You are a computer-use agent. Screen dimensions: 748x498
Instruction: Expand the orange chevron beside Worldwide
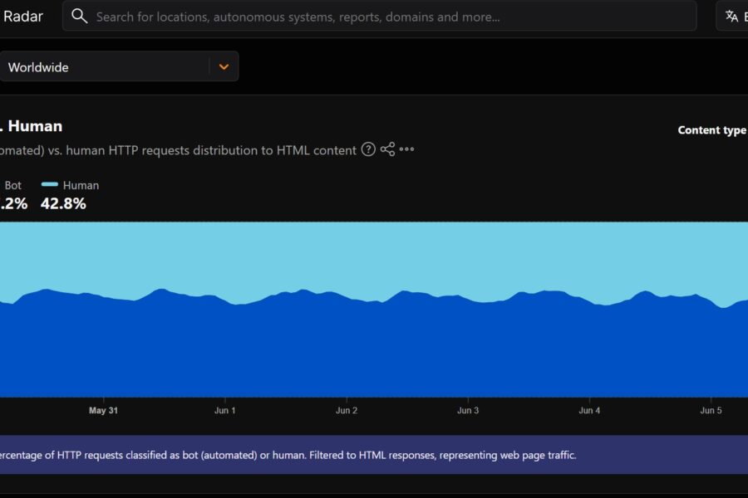click(224, 66)
